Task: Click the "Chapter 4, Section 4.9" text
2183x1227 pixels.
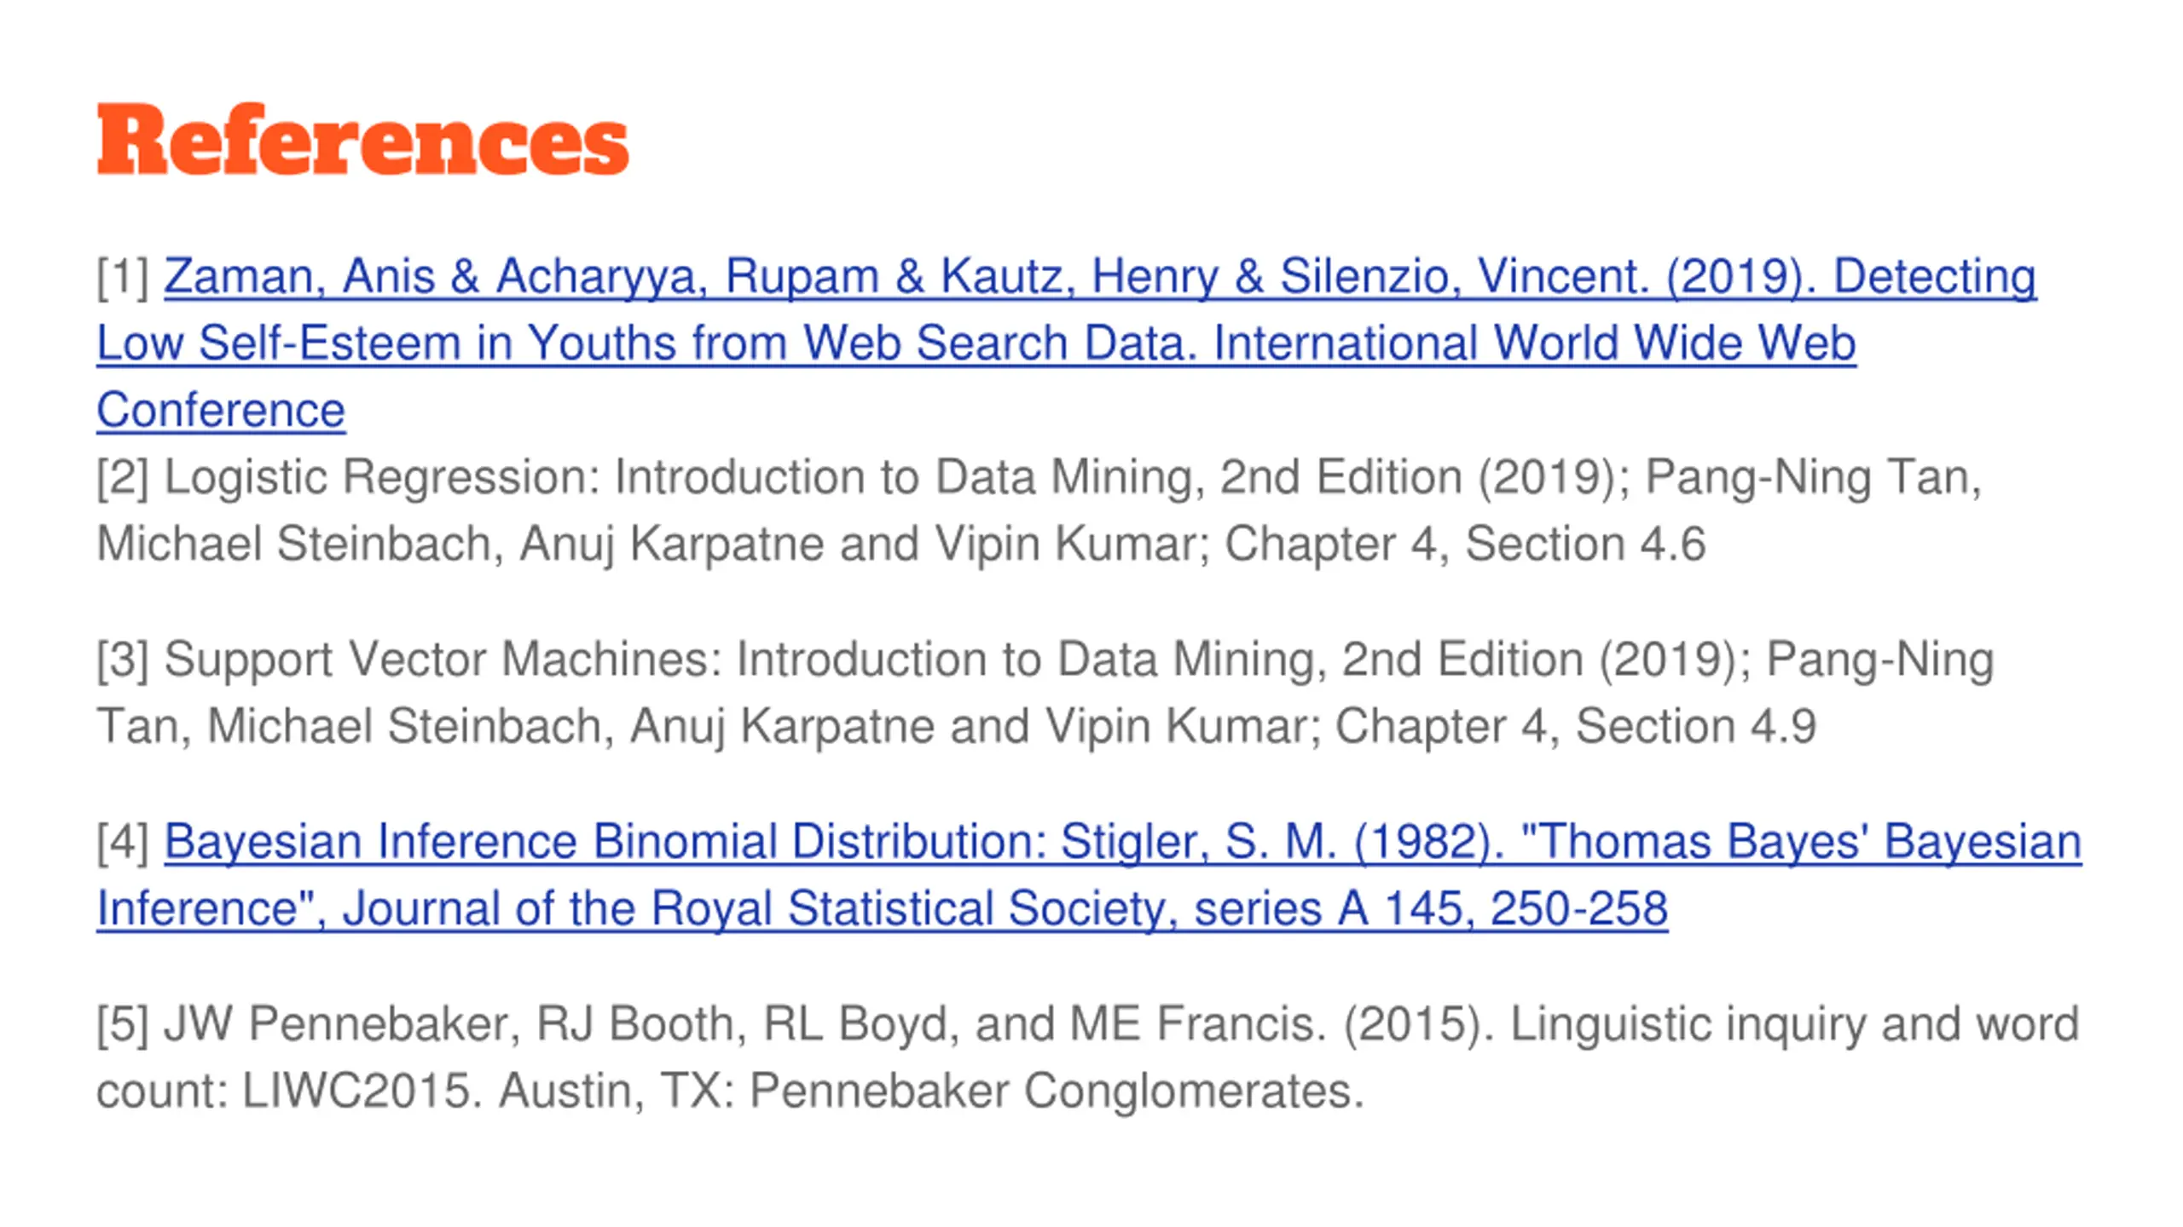Action: 1575,727
